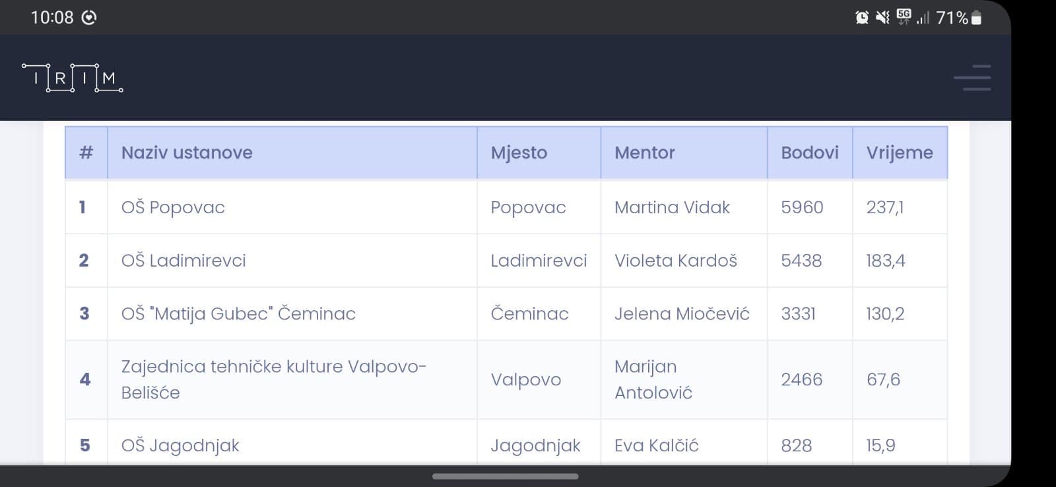Viewport: 1056px width, 487px height.
Task: Tap the 5G network status icon
Action: (904, 18)
